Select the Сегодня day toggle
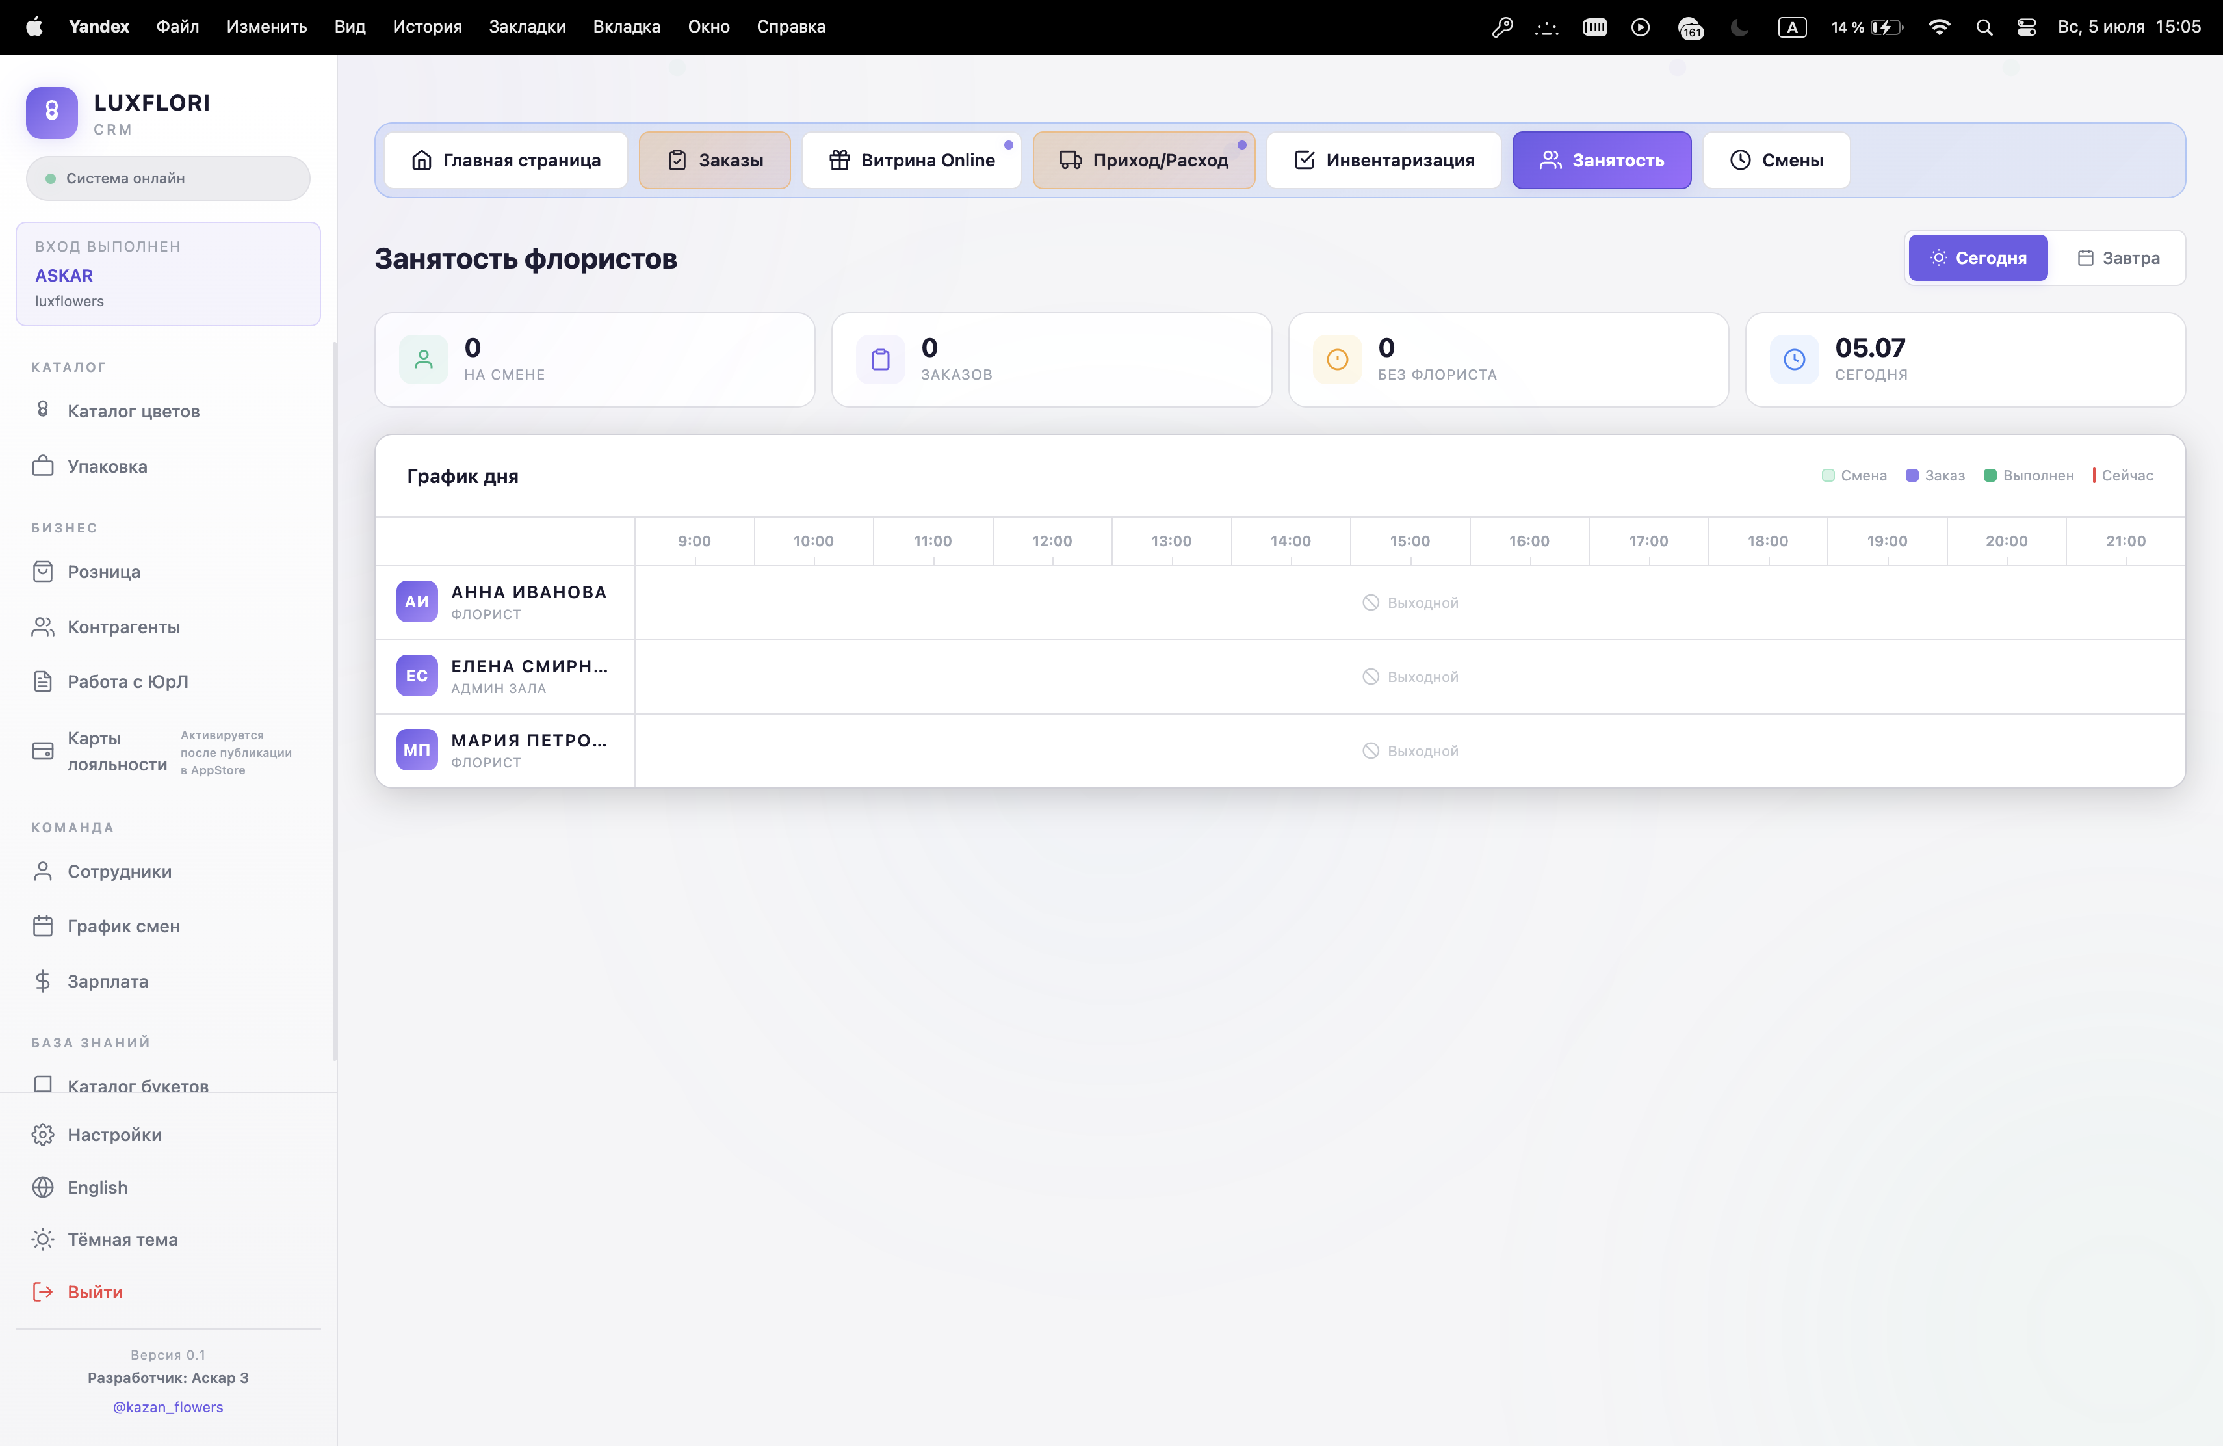Image resolution: width=2223 pixels, height=1446 pixels. coord(1977,258)
